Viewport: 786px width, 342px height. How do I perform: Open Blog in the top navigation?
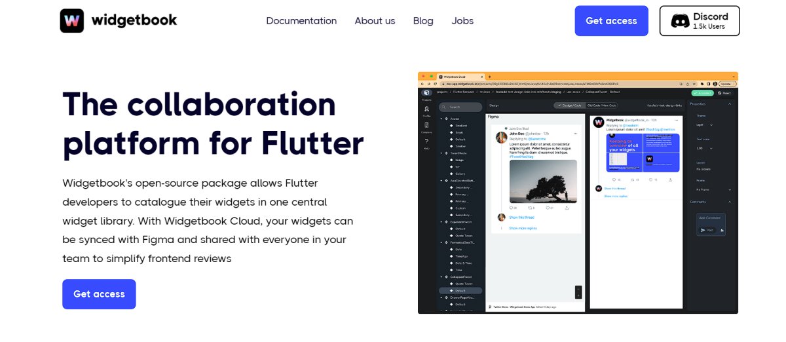coord(423,21)
